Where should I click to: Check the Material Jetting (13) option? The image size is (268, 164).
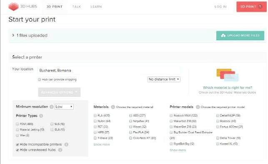[x=17, y=130]
